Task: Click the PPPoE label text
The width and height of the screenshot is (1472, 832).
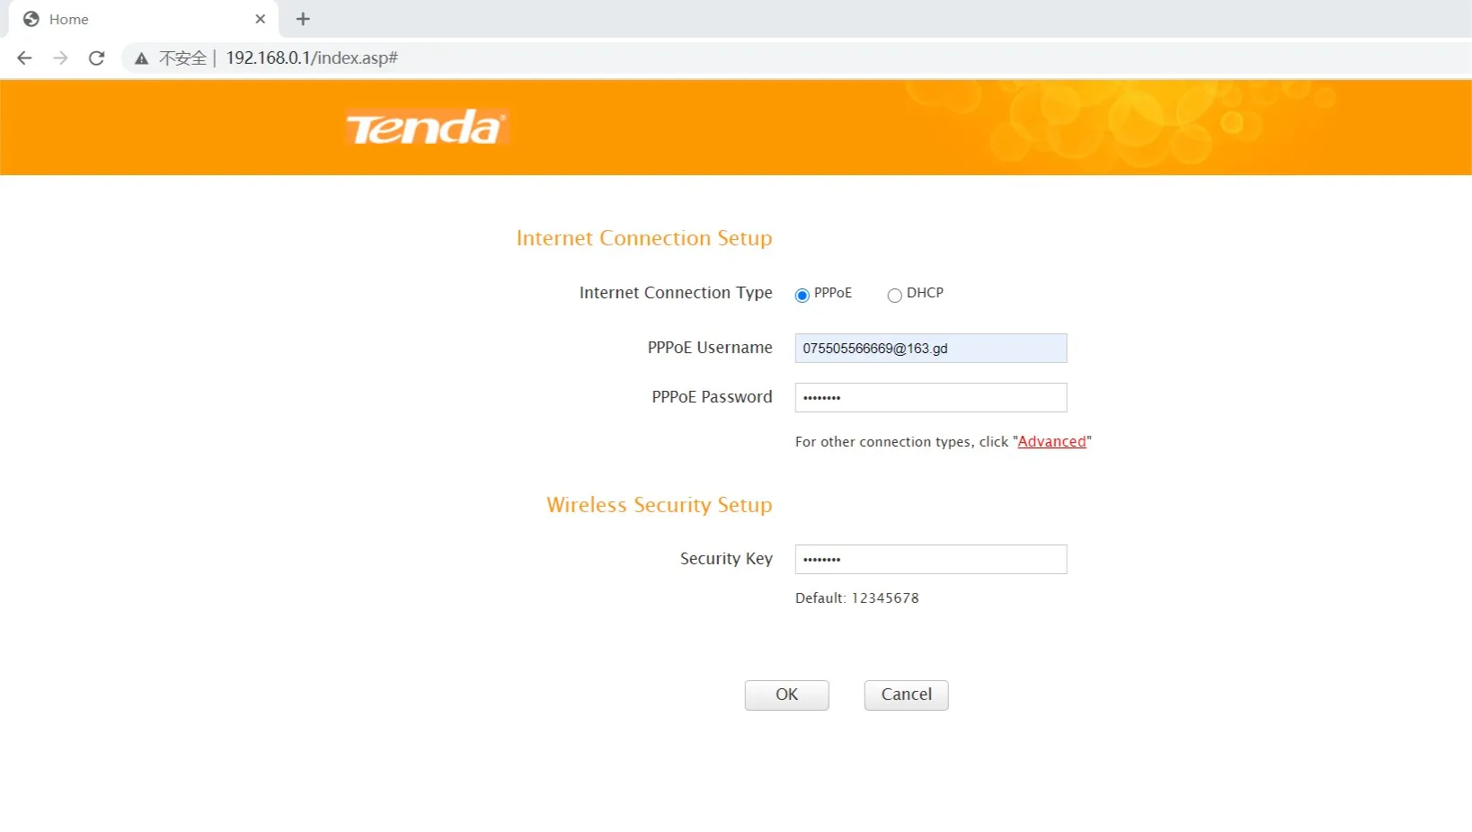Action: (x=833, y=293)
